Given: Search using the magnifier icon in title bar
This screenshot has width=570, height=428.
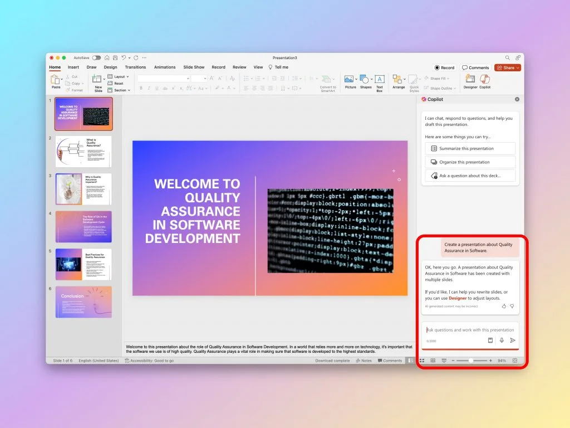Looking at the screenshot, I should tap(507, 57).
